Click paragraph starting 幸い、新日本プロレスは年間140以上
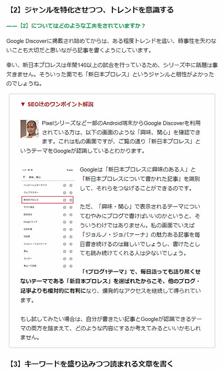The image size is (222, 371). pos(112,74)
